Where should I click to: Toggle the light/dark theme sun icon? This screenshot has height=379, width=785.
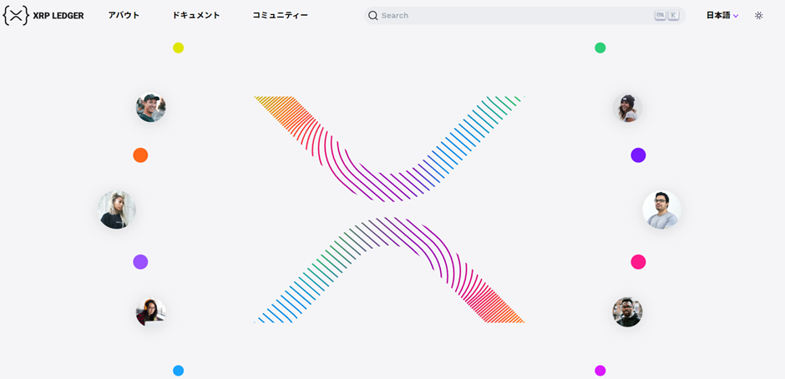(x=758, y=15)
